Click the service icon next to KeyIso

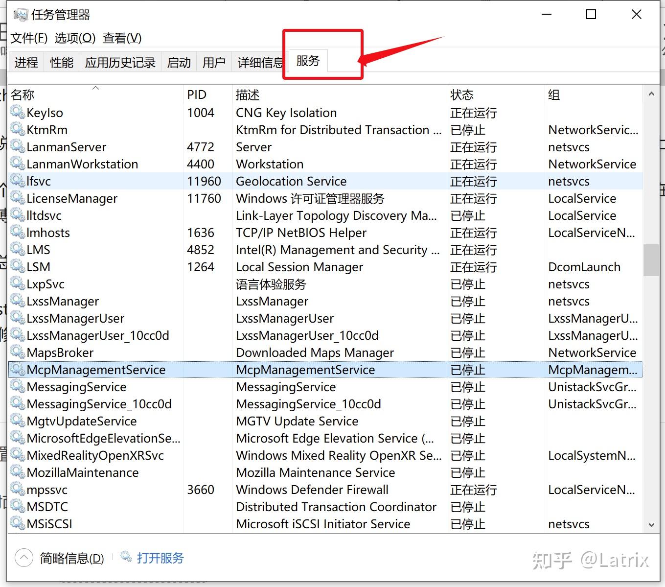coord(17,113)
